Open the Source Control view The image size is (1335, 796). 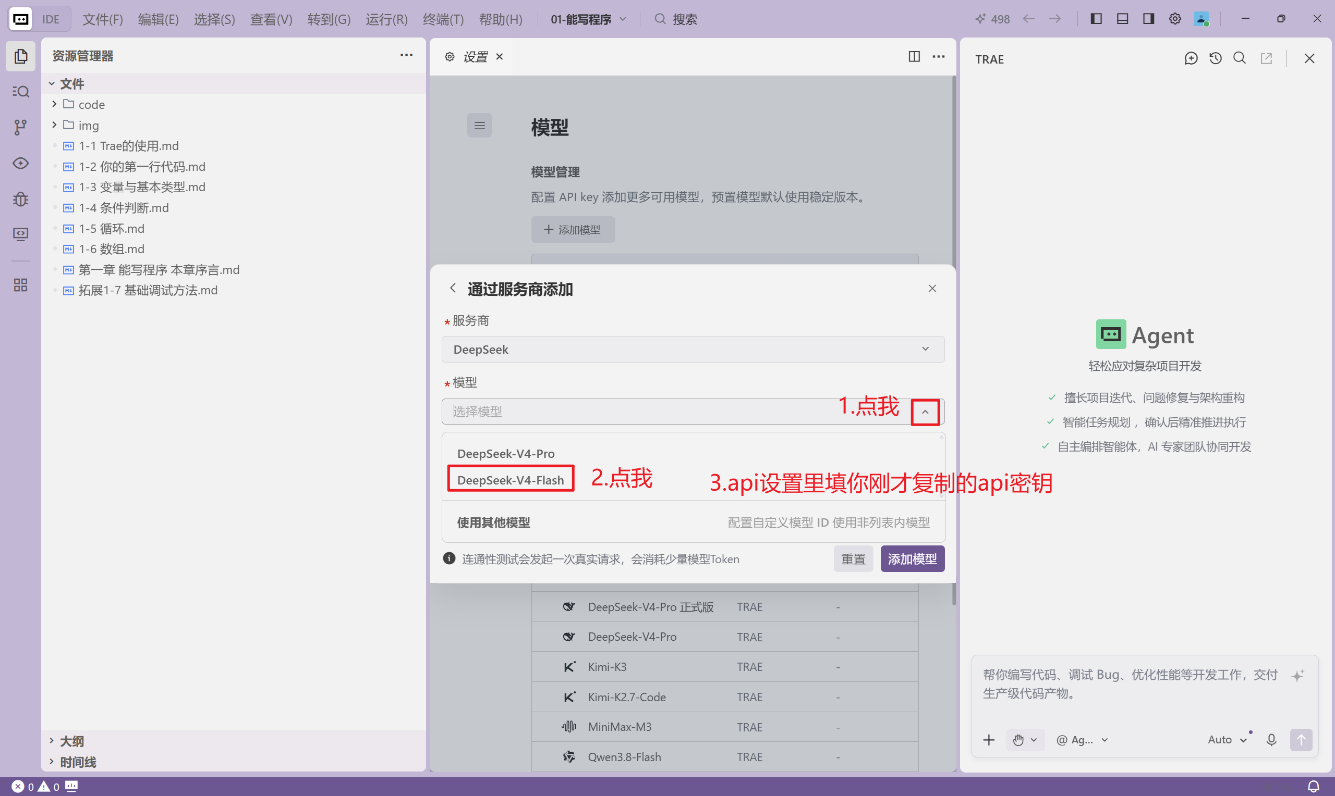pos(20,127)
